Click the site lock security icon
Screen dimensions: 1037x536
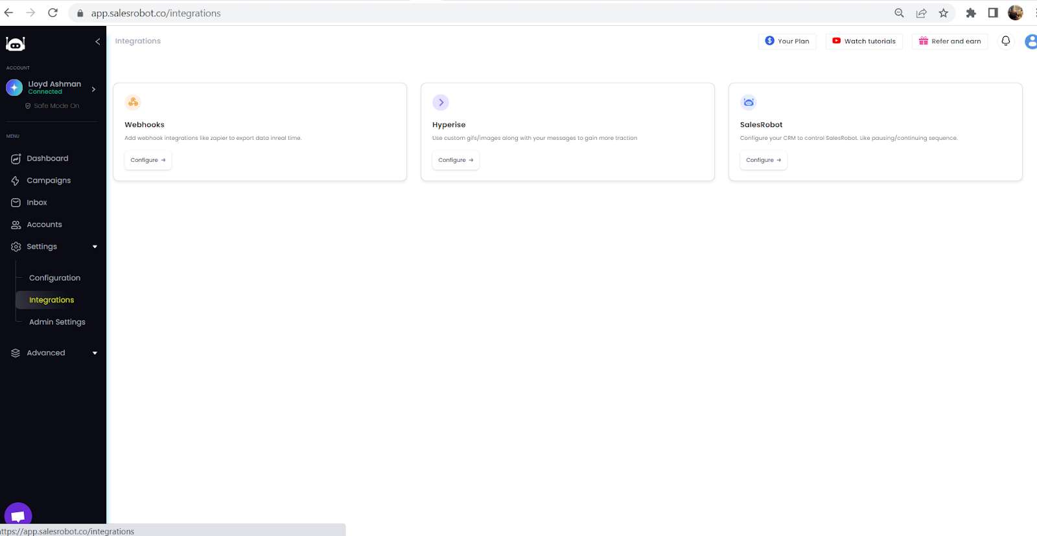pyautogui.click(x=80, y=13)
